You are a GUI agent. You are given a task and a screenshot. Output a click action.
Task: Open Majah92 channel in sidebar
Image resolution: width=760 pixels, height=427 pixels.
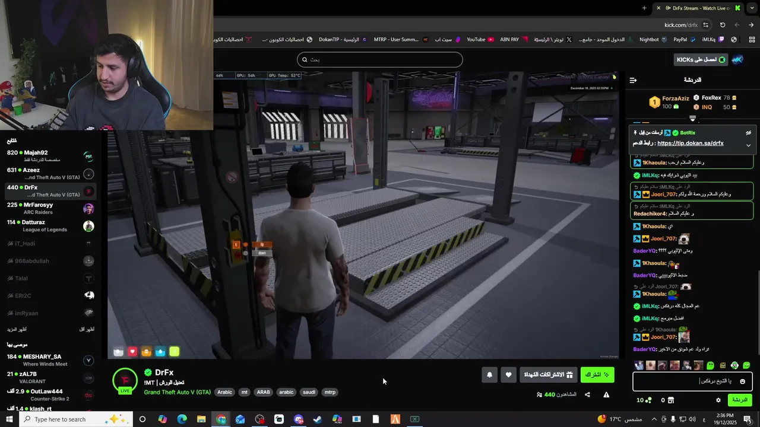[50, 157]
